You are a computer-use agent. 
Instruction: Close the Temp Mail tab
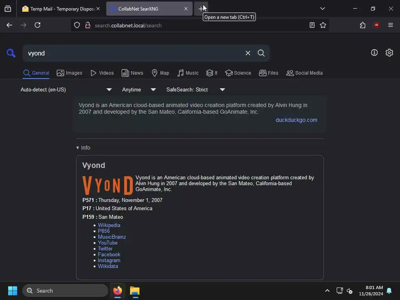[x=98, y=9]
